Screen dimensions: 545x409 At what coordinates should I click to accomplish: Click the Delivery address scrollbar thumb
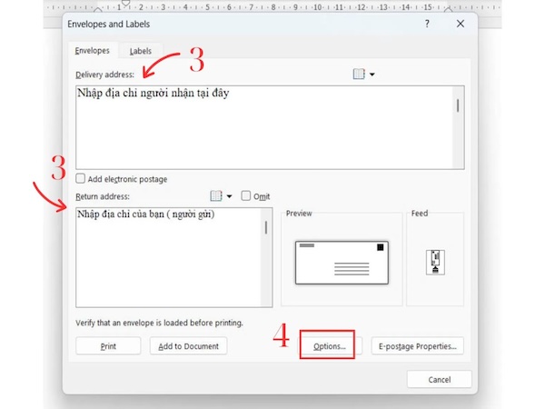(458, 105)
